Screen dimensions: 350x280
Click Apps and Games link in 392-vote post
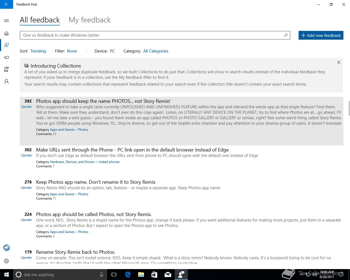point(62,130)
